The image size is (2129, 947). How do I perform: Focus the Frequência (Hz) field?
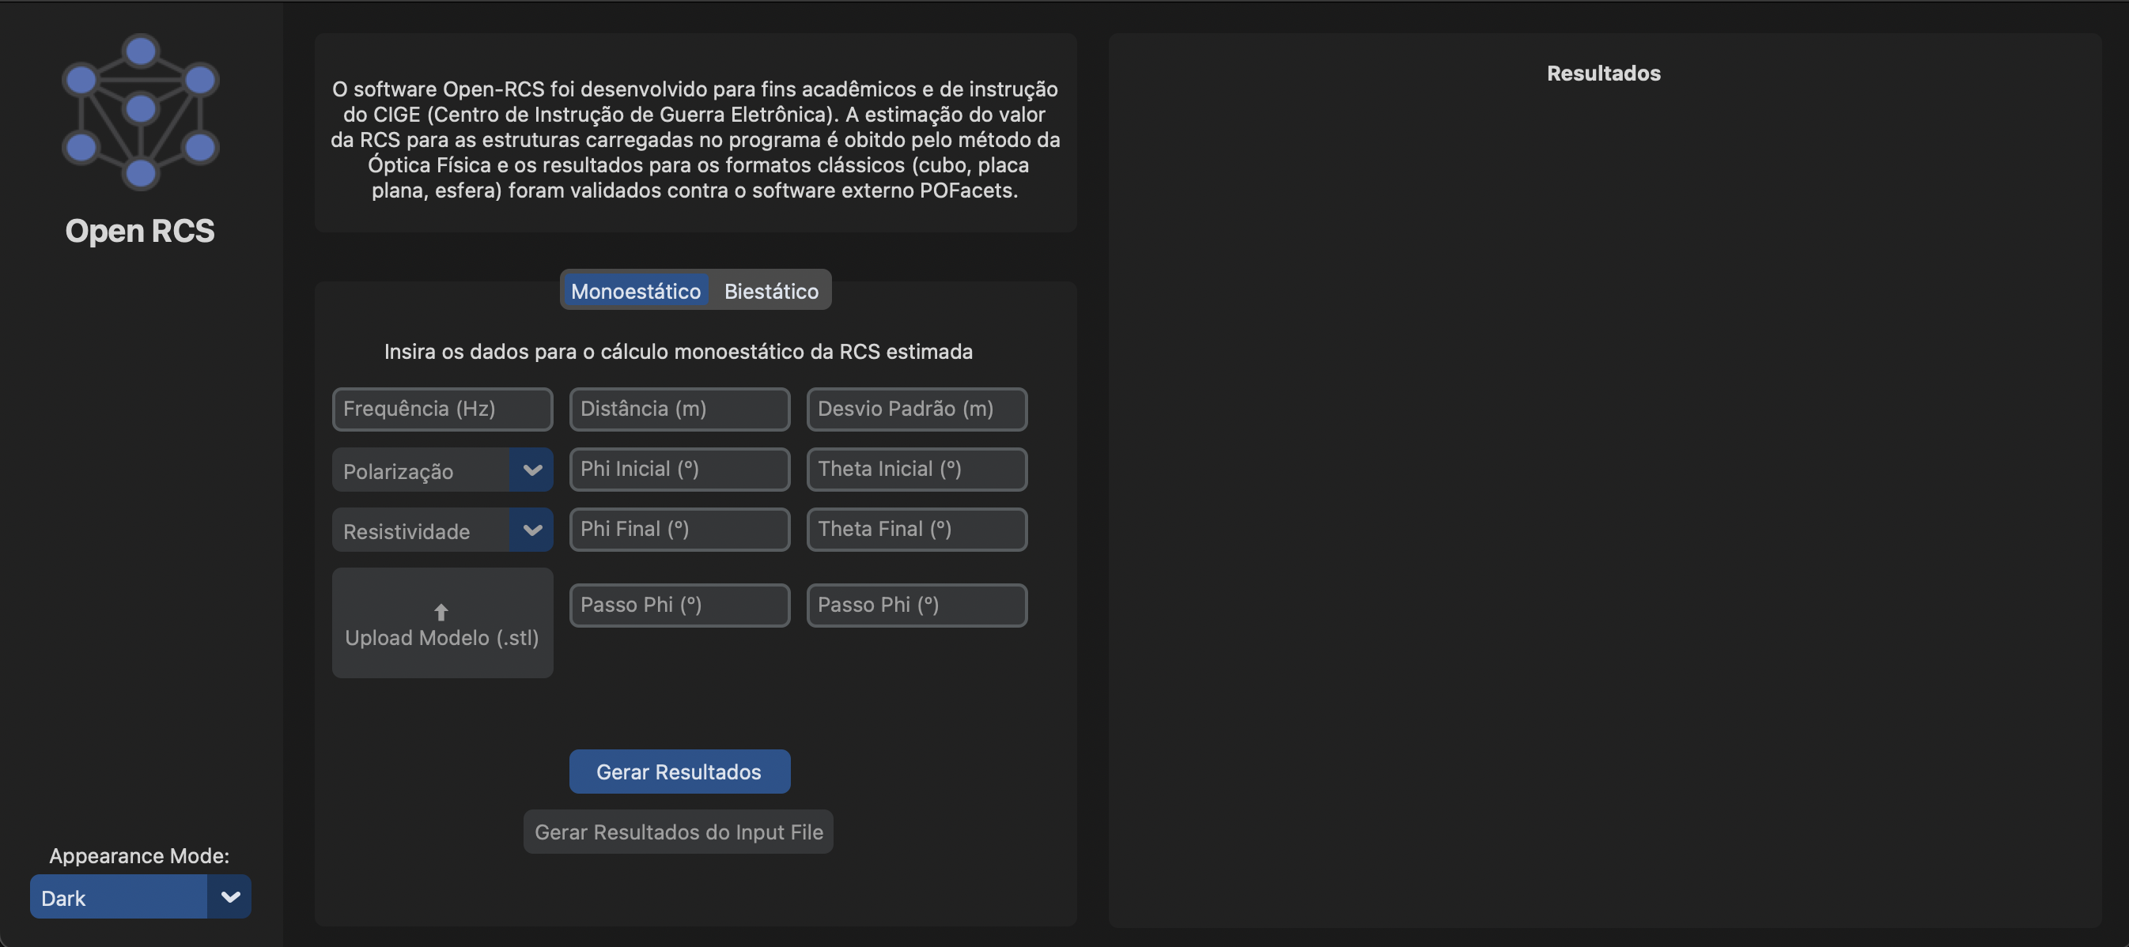[x=442, y=409]
